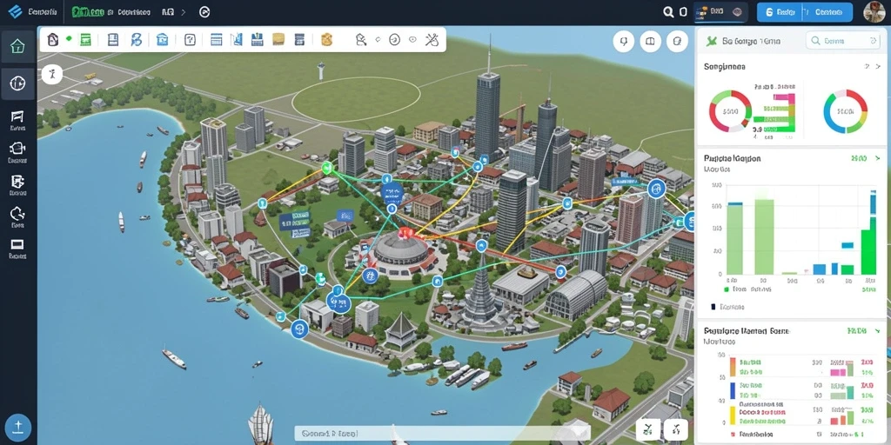Click the flag icon in left sidebar
Viewport: 891px width, 445px height.
click(17, 117)
